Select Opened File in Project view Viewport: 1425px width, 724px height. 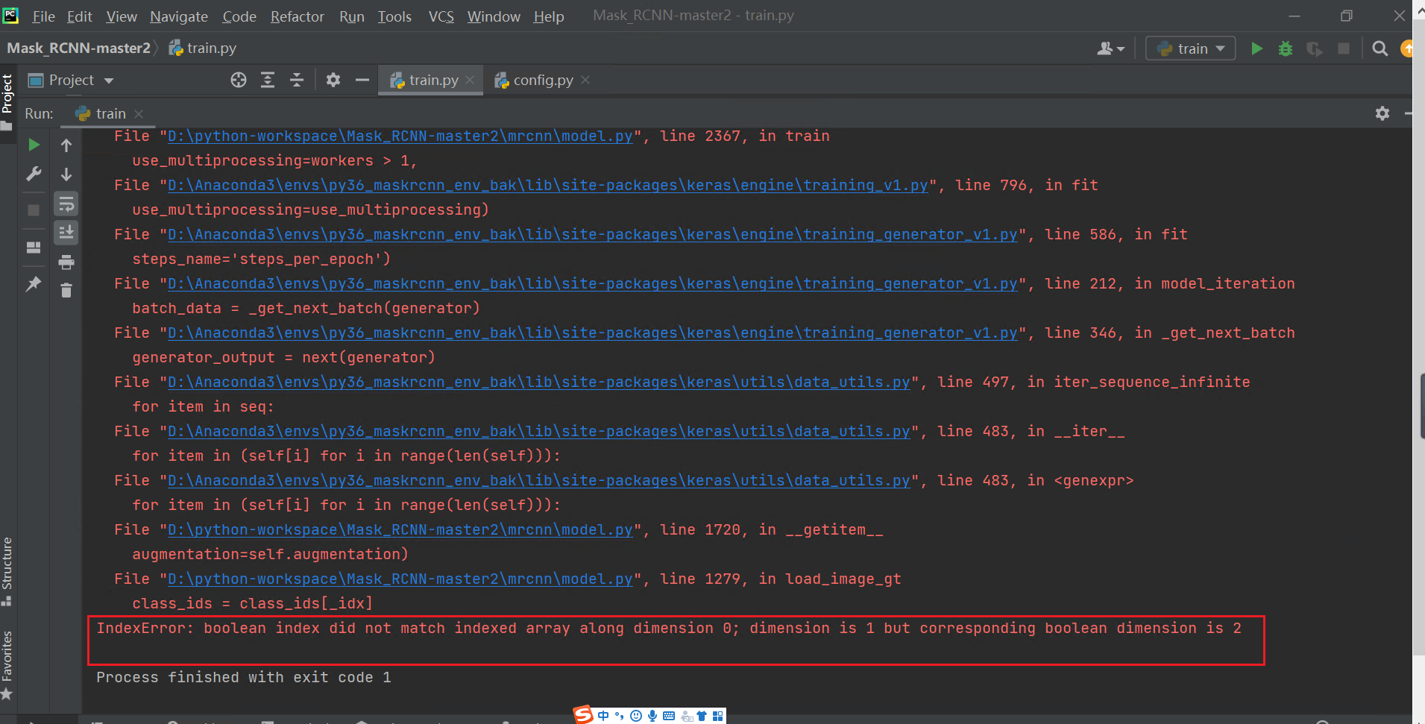pos(239,80)
